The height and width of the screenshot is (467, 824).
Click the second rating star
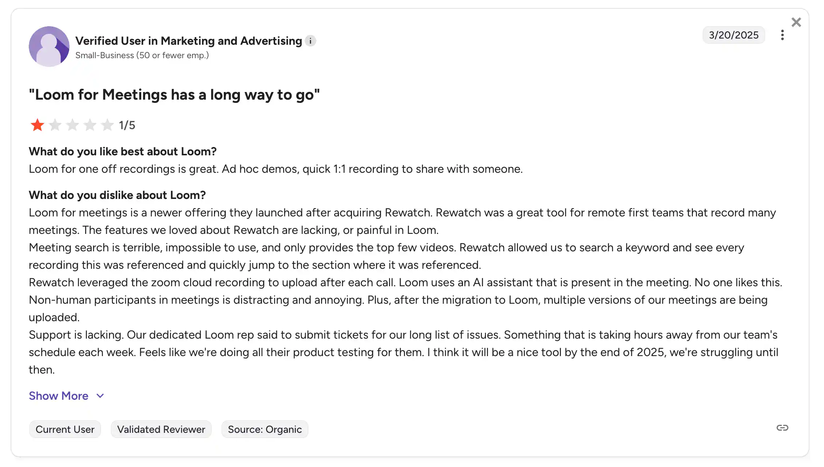click(x=55, y=125)
